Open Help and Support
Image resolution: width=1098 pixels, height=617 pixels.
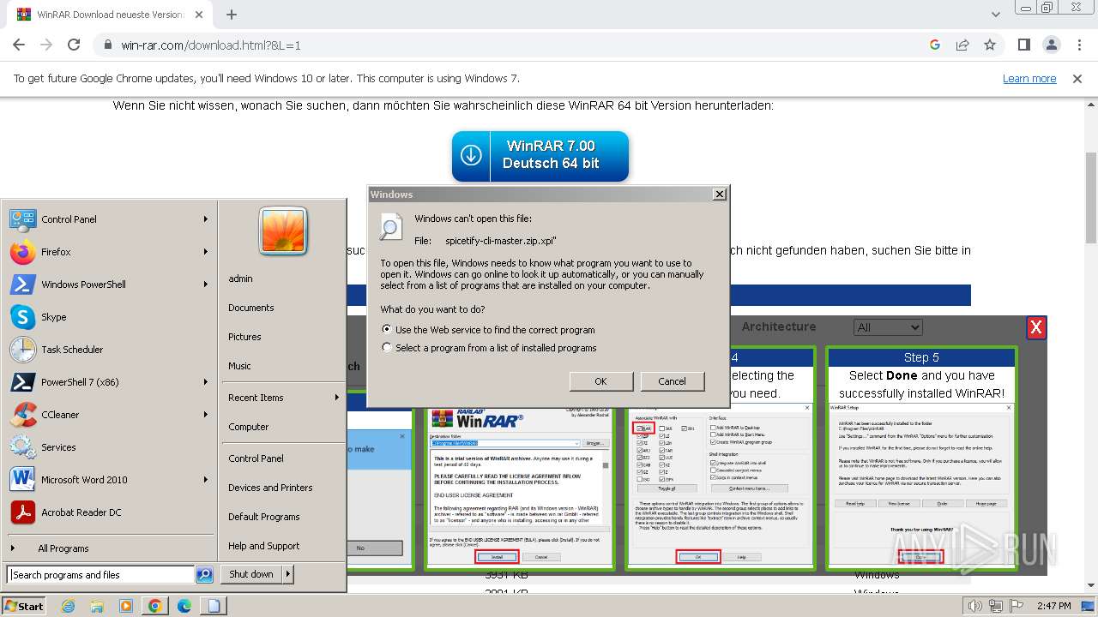click(x=264, y=546)
